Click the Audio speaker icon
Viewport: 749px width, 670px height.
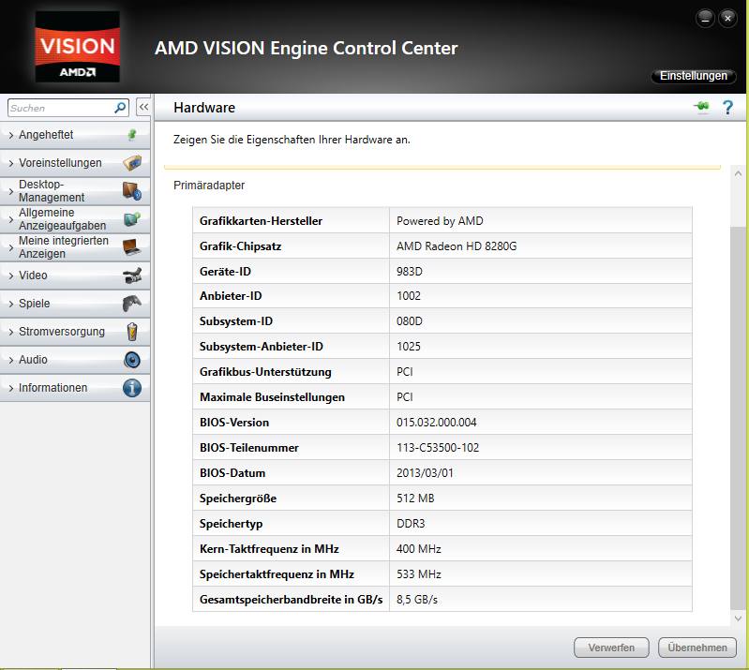(x=132, y=360)
